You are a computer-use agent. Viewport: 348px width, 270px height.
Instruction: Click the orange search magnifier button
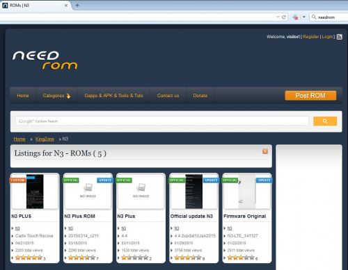[325, 121]
